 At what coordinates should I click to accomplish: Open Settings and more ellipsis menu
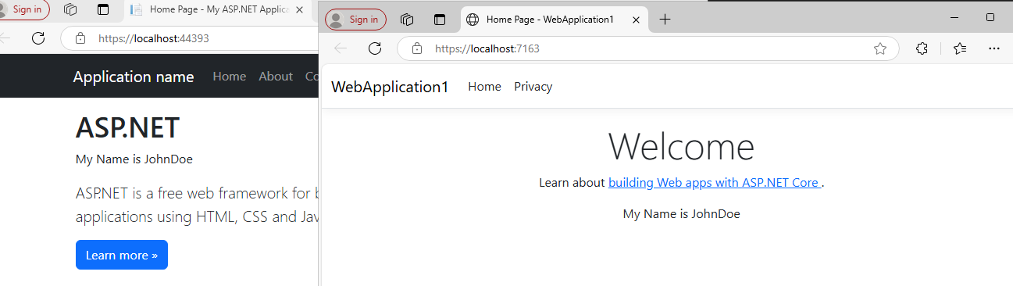click(994, 48)
